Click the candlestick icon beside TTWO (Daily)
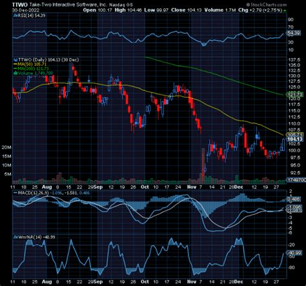The height and width of the screenshot is (286, 306). (15, 59)
